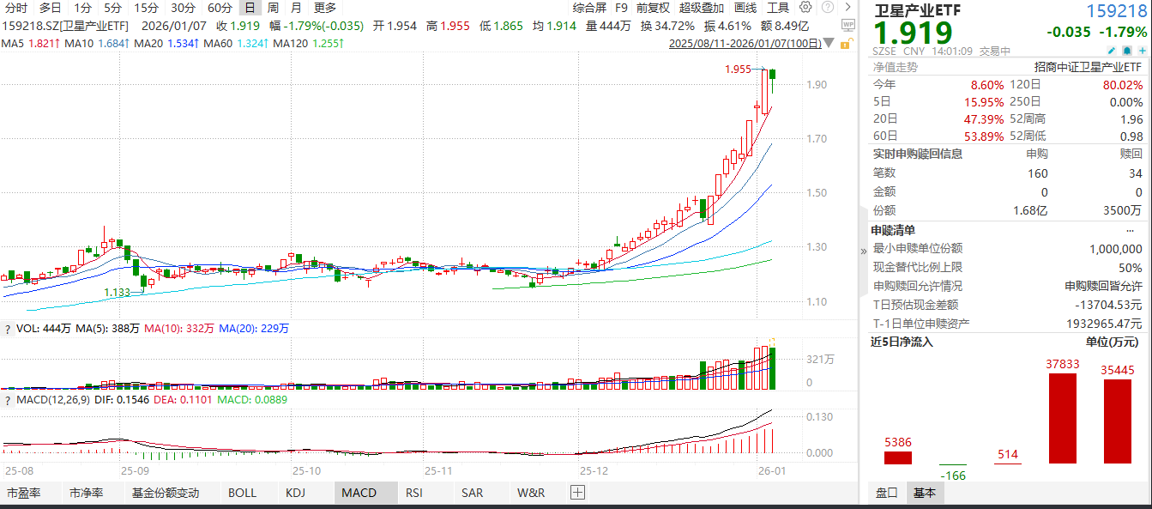
Task: Click 超级叠加 overlay button
Action: tap(701, 8)
